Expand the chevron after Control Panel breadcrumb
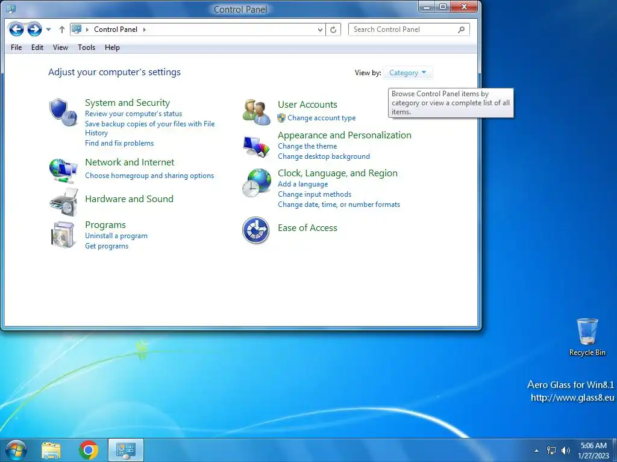 click(x=145, y=29)
